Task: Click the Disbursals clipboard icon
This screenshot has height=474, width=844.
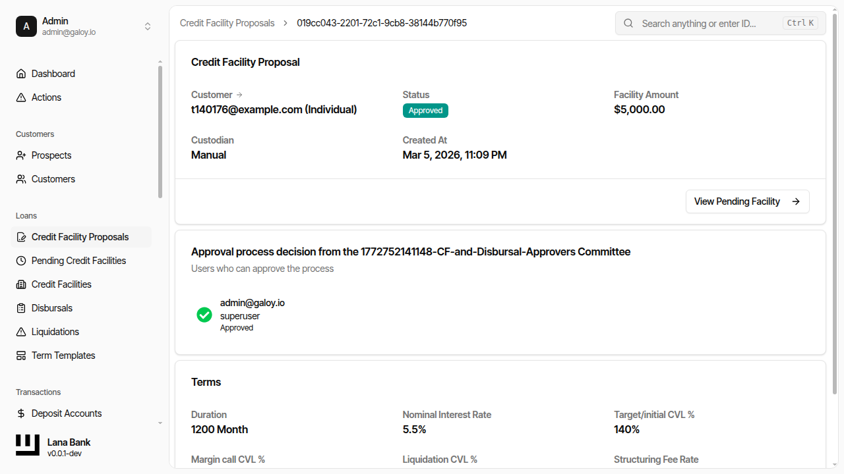Action: [21, 308]
